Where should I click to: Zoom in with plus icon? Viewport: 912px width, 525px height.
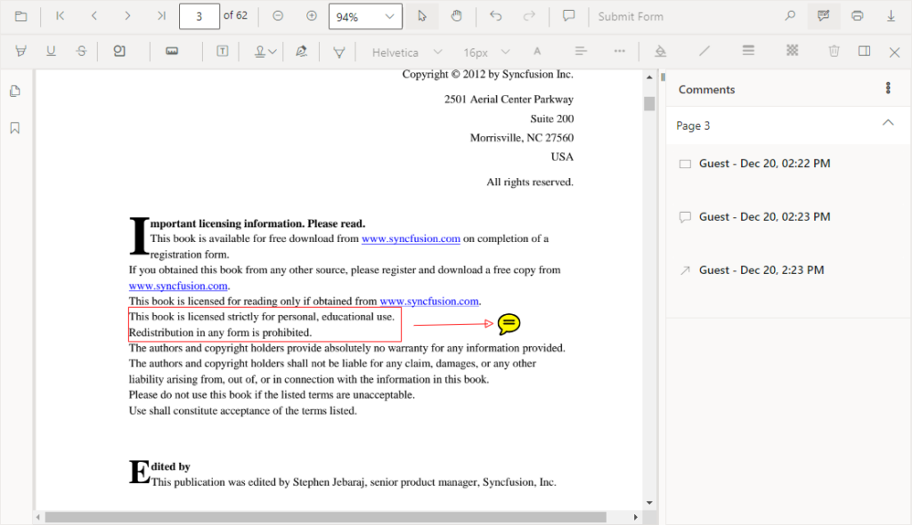312,16
